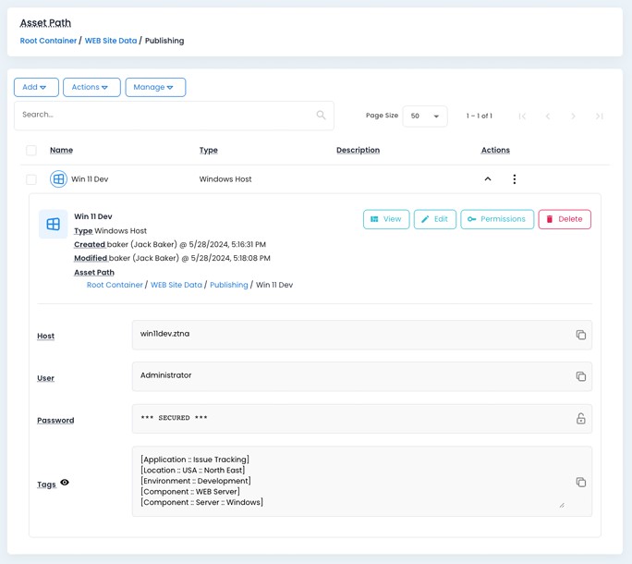Open the Manage menu

click(x=155, y=88)
